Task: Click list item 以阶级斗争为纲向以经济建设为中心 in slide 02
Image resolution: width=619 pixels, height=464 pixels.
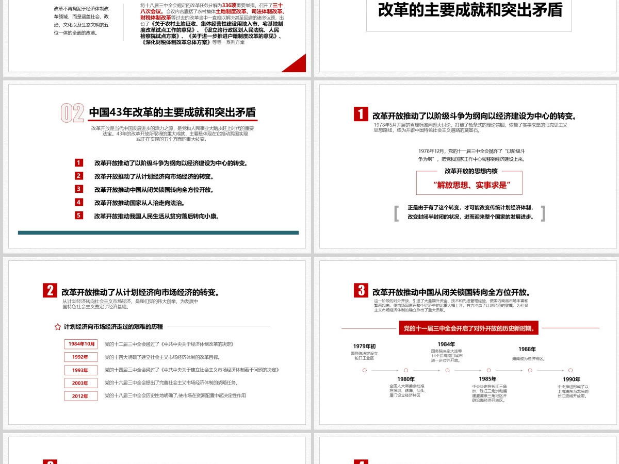Action: pos(171,163)
